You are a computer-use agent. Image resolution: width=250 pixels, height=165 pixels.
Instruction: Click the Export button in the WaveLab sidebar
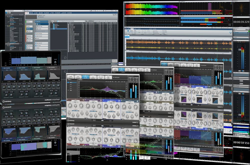29,41
